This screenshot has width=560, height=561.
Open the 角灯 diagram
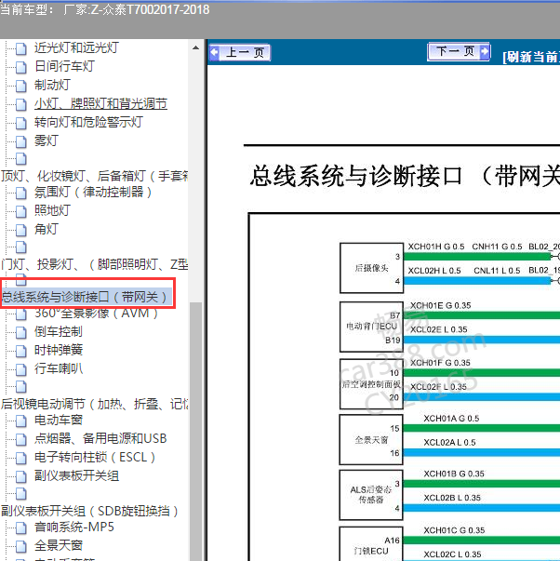pyautogui.click(x=47, y=229)
